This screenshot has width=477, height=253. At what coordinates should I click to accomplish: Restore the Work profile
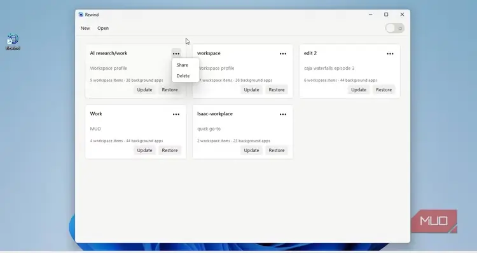170,150
